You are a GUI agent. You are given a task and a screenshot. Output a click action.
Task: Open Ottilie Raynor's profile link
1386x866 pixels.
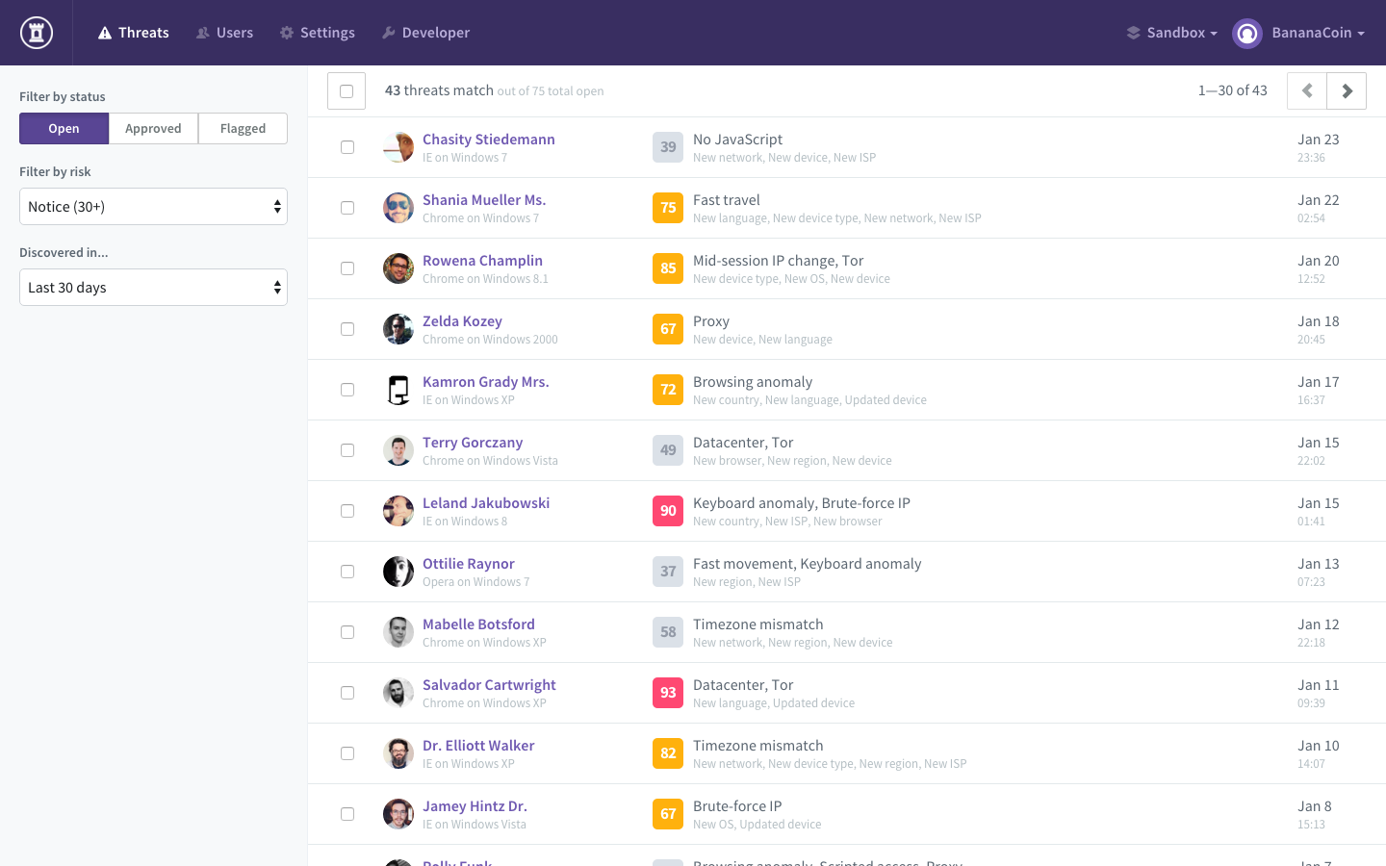point(469,564)
